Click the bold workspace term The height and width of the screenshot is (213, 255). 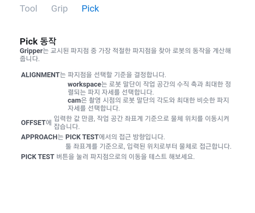[84, 84]
